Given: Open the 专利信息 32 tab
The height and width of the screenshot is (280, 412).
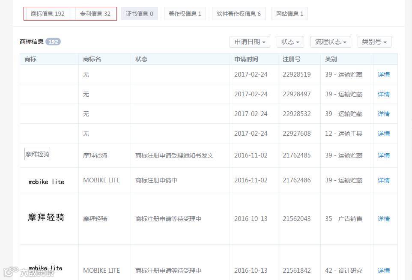Looking at the screenshot, I should [95, 14].
